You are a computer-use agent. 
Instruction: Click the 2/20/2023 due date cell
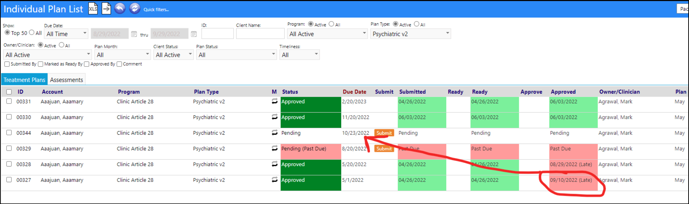click(x=354, y=101)
